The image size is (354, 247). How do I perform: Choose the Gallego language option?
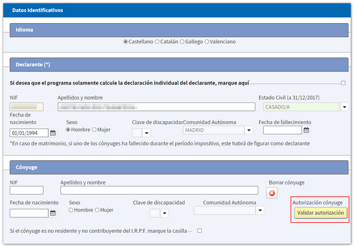point(182,42)
